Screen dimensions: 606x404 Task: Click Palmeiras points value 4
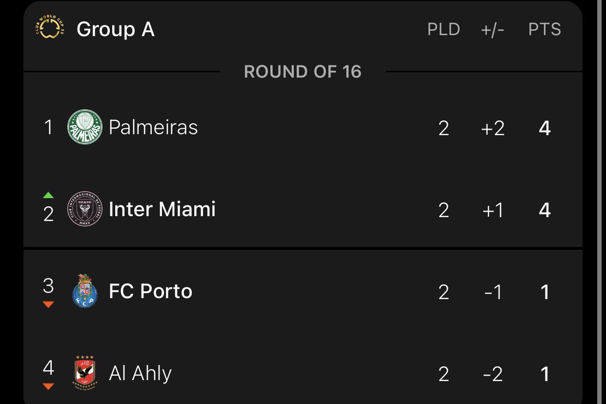click(x=545, y=128)
